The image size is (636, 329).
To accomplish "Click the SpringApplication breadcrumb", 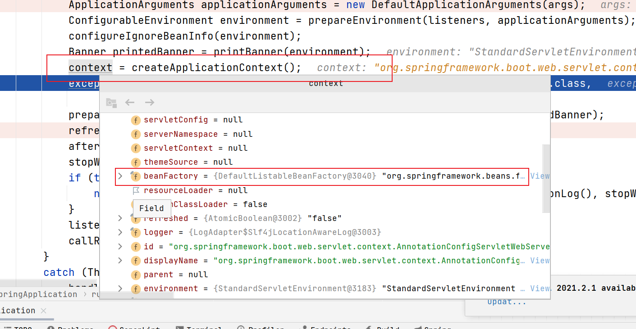I will pos(39,294).
